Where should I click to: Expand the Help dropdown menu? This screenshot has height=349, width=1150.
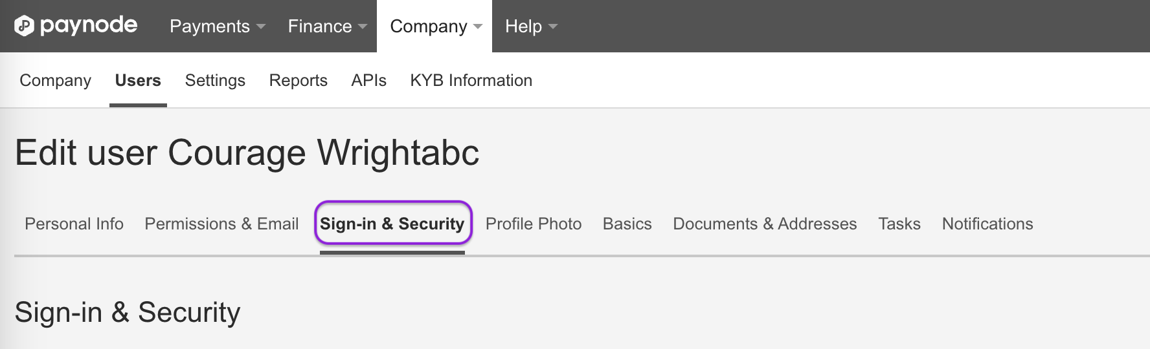pos(531,26)
